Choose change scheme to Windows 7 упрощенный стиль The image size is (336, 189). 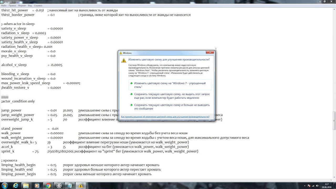(170, 85)
